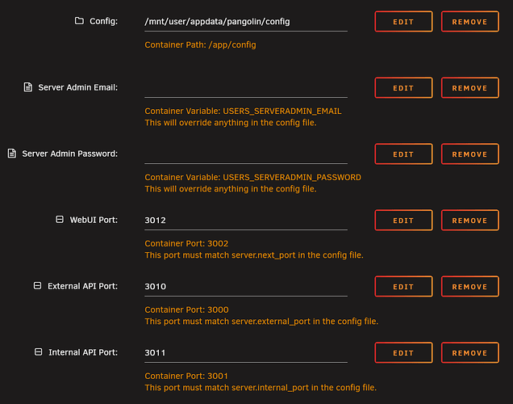Click the folder icon beside Config
Screen dimensions: 513x404
tap(79, 21)
